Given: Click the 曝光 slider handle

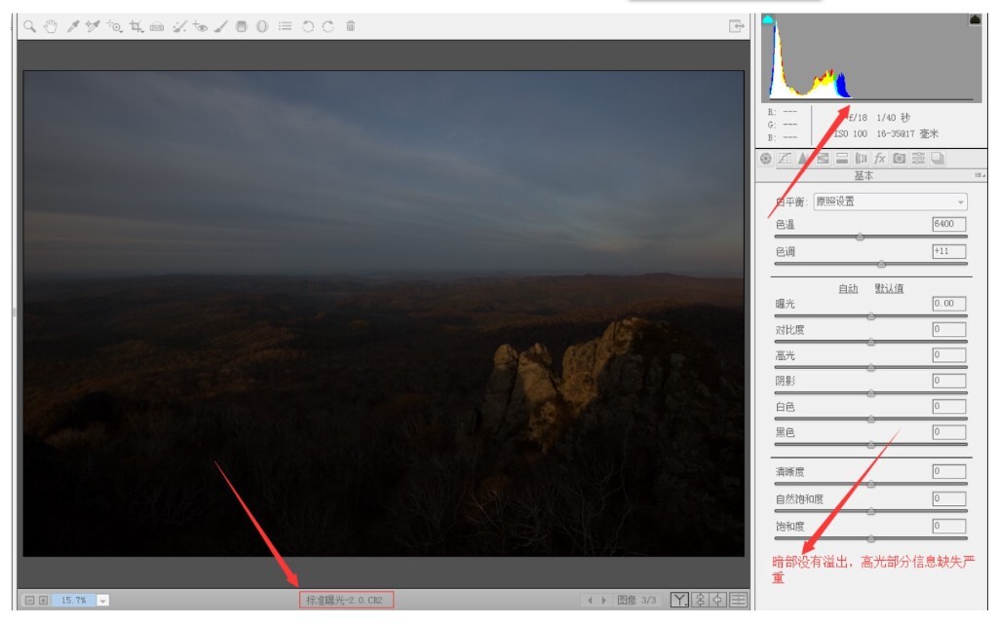Looking at the screenshot, I should coord(870,316).
